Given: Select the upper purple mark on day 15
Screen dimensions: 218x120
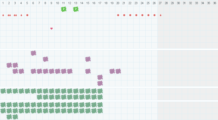Looking at the screenshot, I should pyautogui.click(x=88, y=59).
